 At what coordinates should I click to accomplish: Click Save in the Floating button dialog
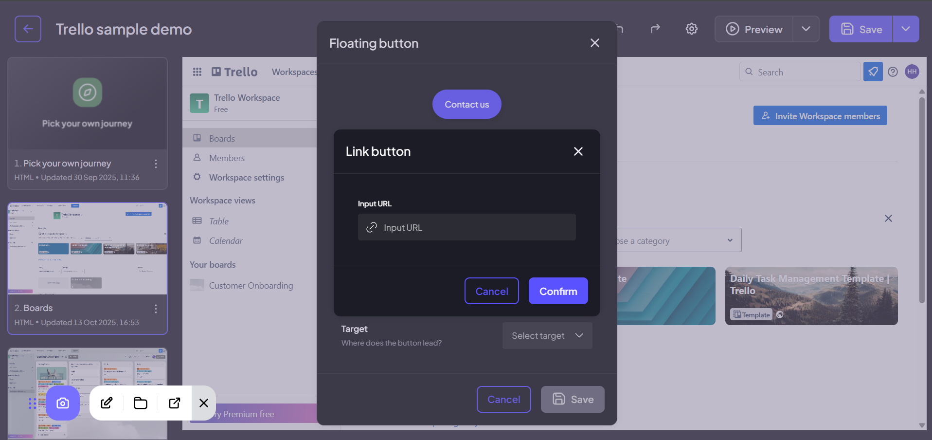[573, 399]
